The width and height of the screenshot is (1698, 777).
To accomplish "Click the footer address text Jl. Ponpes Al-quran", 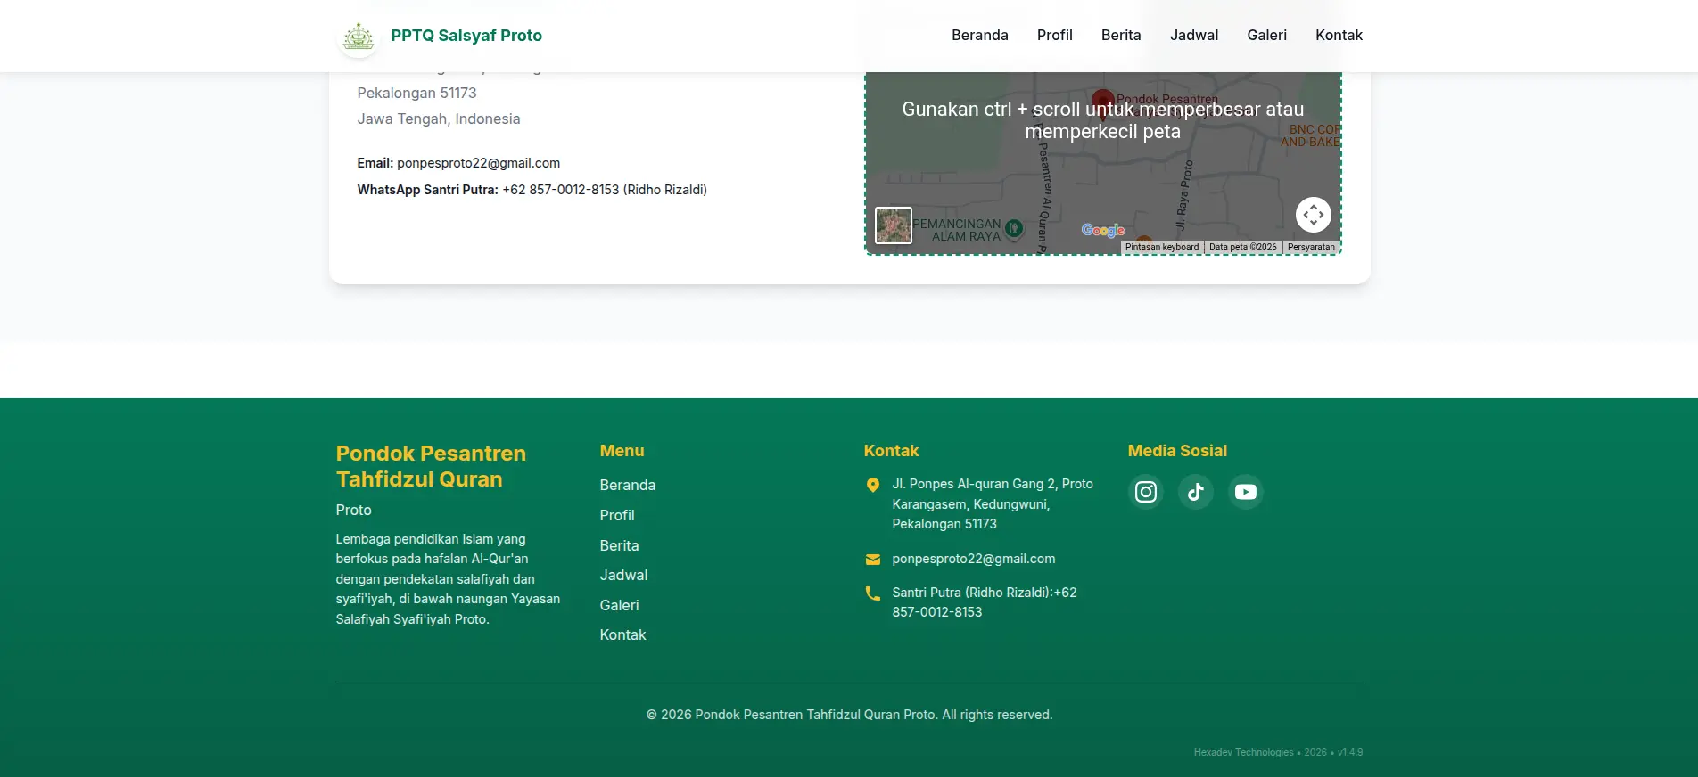I will [993, 504].
